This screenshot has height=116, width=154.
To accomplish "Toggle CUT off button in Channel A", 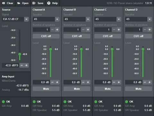I will pos(46,36).
